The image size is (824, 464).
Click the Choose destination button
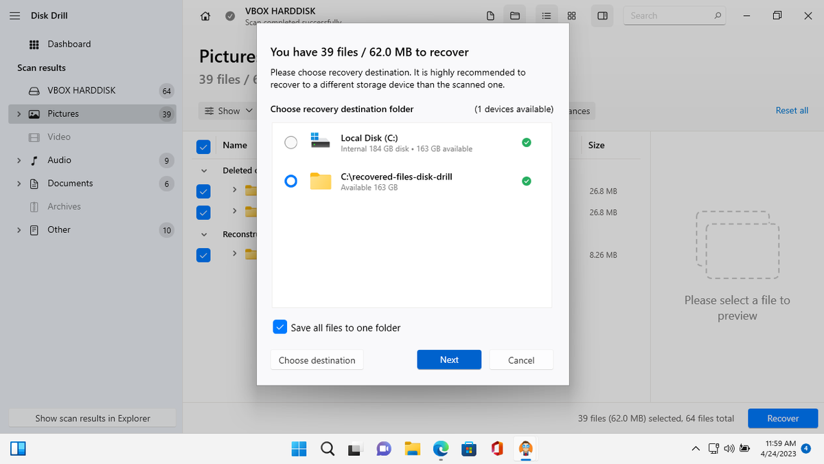(x=317, y=360)
